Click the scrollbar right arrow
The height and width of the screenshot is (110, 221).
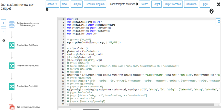219,105
